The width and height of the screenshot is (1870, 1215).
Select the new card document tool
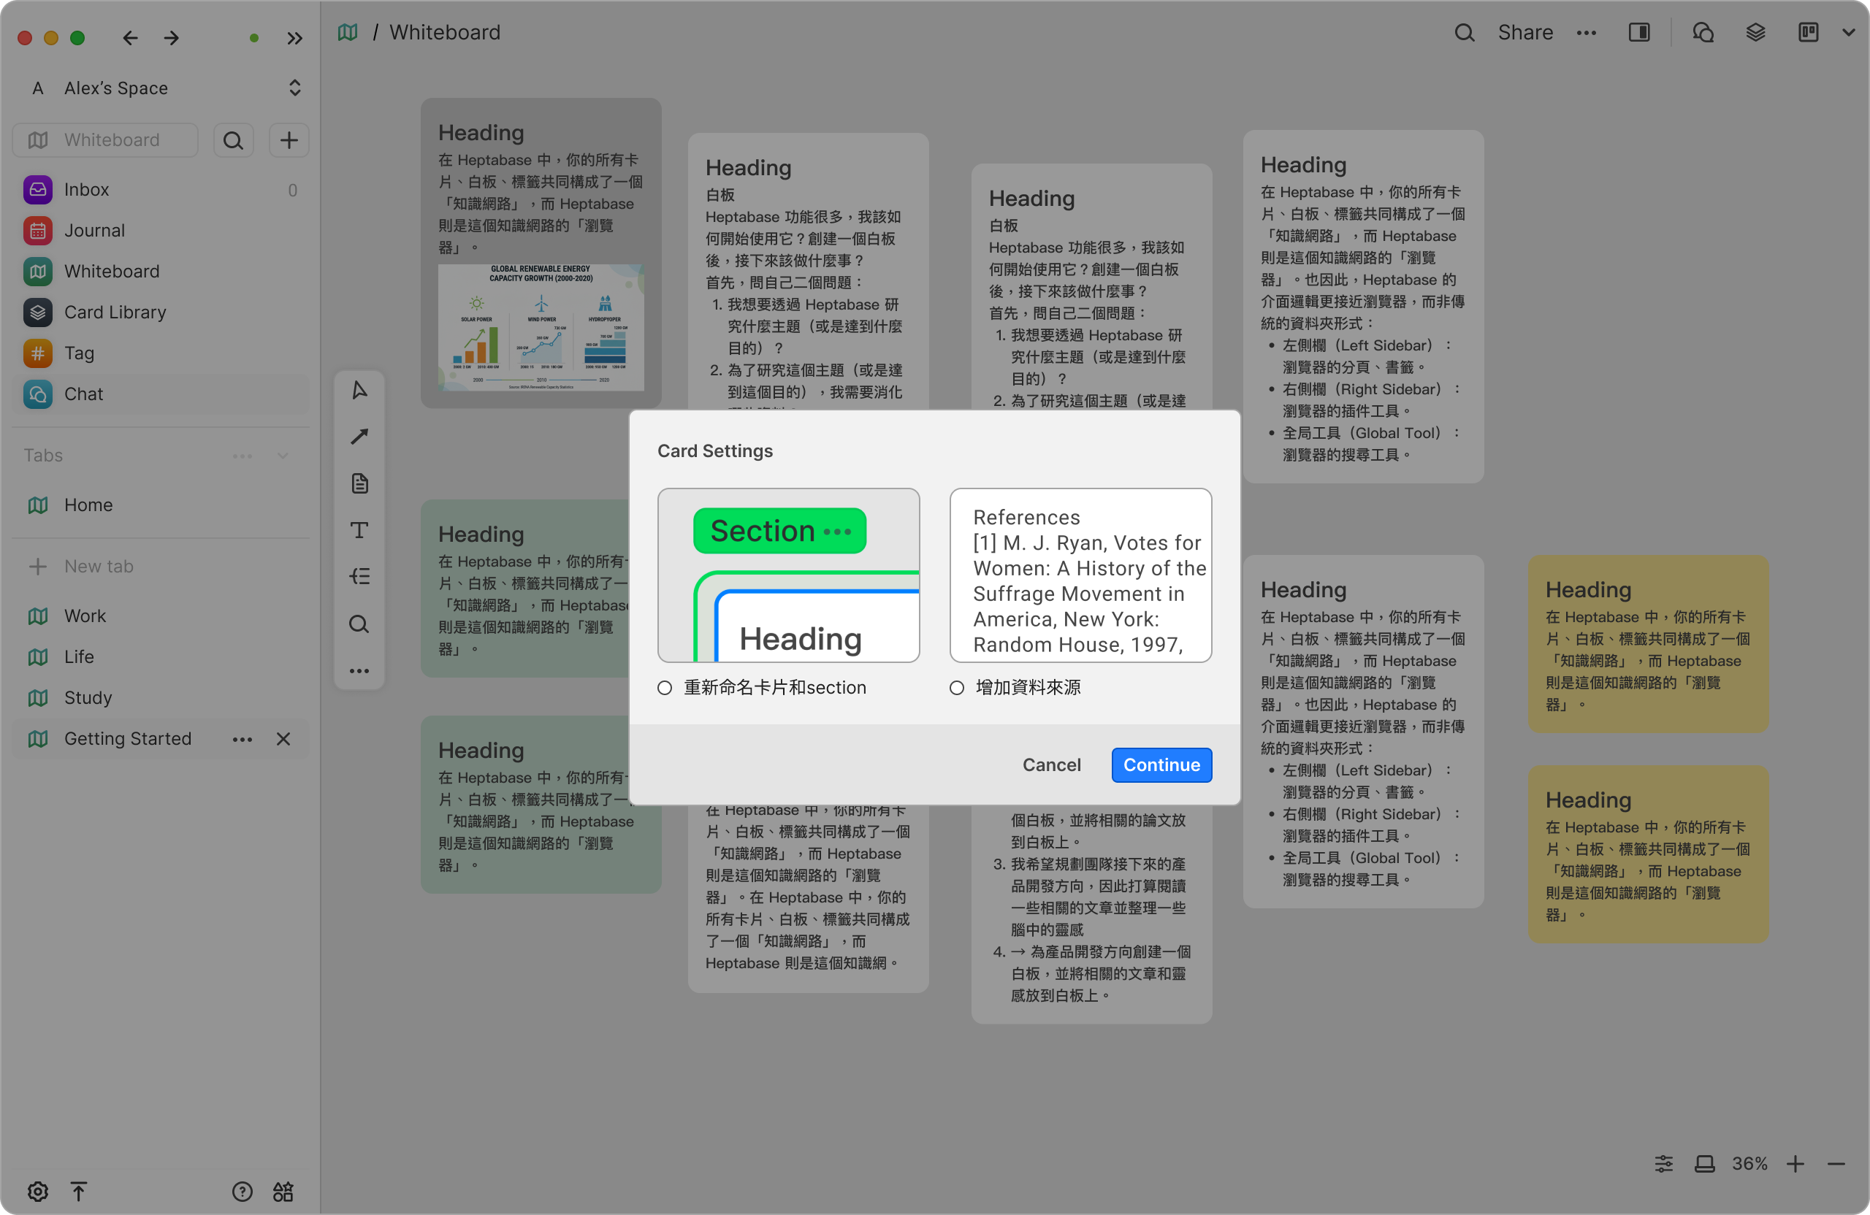click(359, 483)
